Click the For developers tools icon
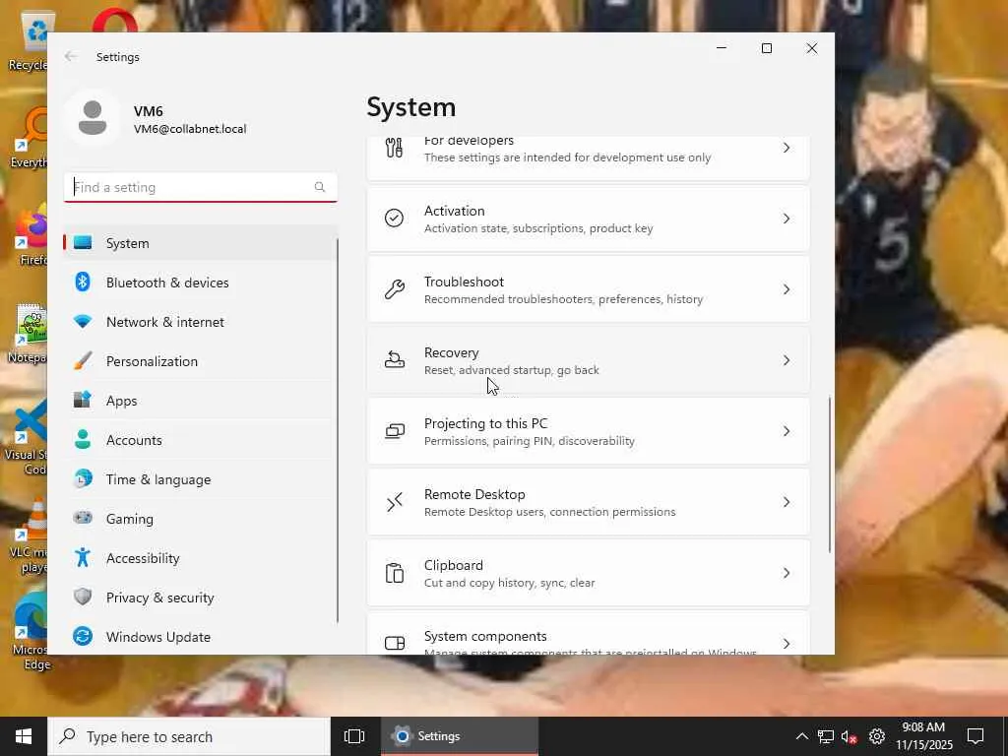1008x756 pixels. tap(394, 148)
